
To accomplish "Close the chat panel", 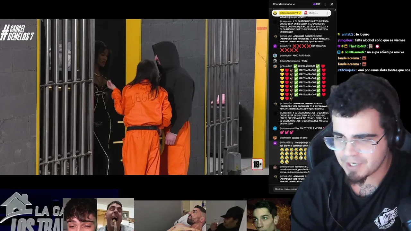I will coord(332,4).
